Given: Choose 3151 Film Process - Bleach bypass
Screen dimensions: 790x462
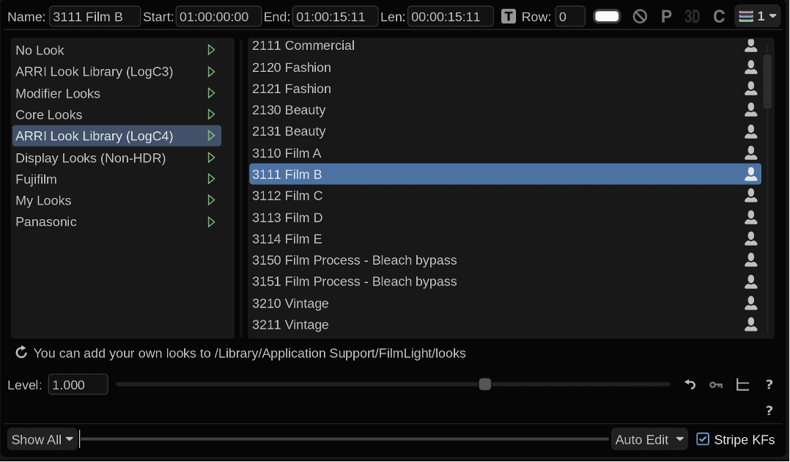Looking at the screenshot, I should (505, 282).
